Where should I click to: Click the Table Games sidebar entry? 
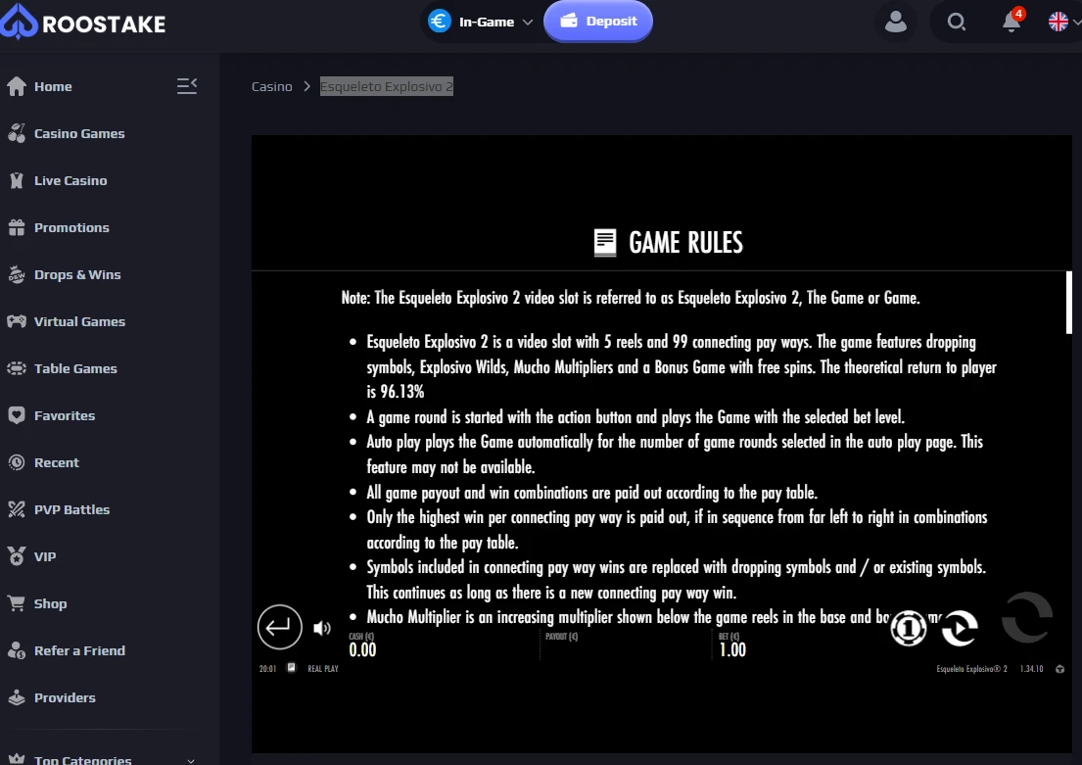click(x=75, y=368)
